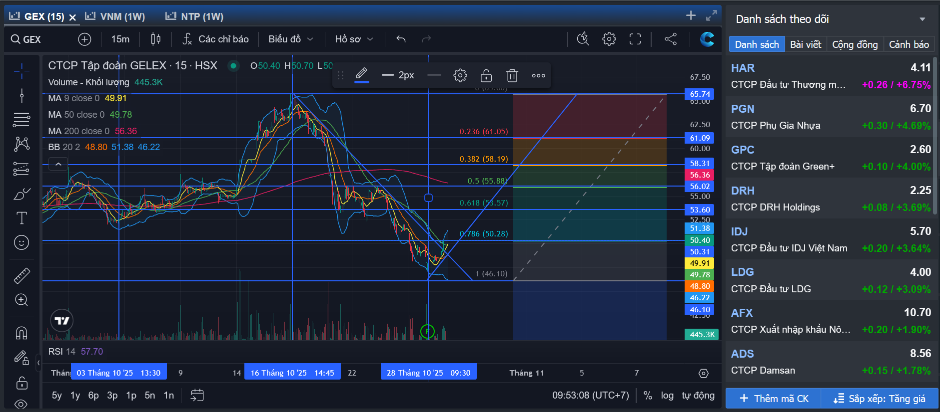Select the text annotation tool
Screen dimensions: 940x412
coord(21,218)
